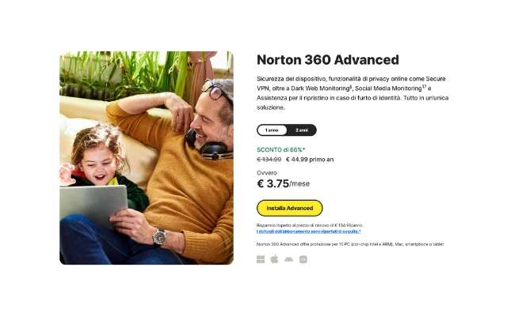507x316 pixels.
Task: Click the product description paragraph
Action: (x=353, y=93)
